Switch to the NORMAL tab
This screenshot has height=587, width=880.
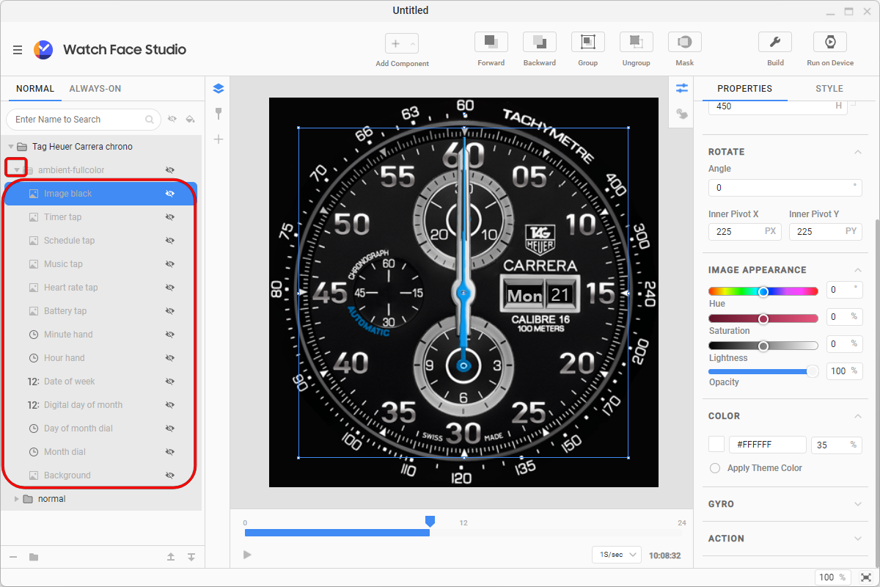(x=35, y=89)
